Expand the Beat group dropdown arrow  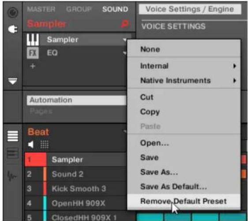pyautogui.click(x=125, y=131)
